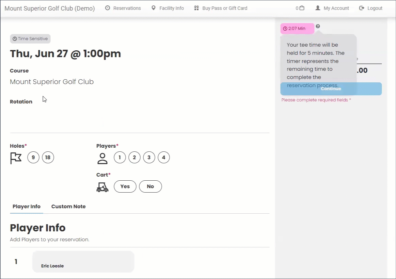
Task: Click 'Please complete required fields' message
Action: (316, 100)
